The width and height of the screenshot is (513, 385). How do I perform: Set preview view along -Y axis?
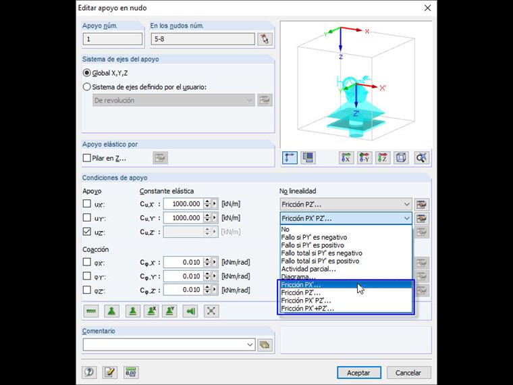pyautogui.click(x=364, y=158)
